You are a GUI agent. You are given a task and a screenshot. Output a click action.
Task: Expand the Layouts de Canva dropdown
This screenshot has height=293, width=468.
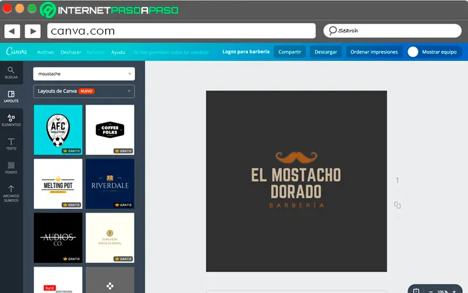129,91
